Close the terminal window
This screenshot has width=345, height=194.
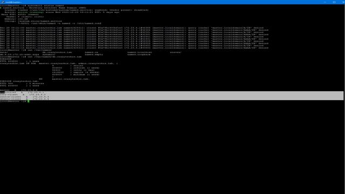[343, 2]
